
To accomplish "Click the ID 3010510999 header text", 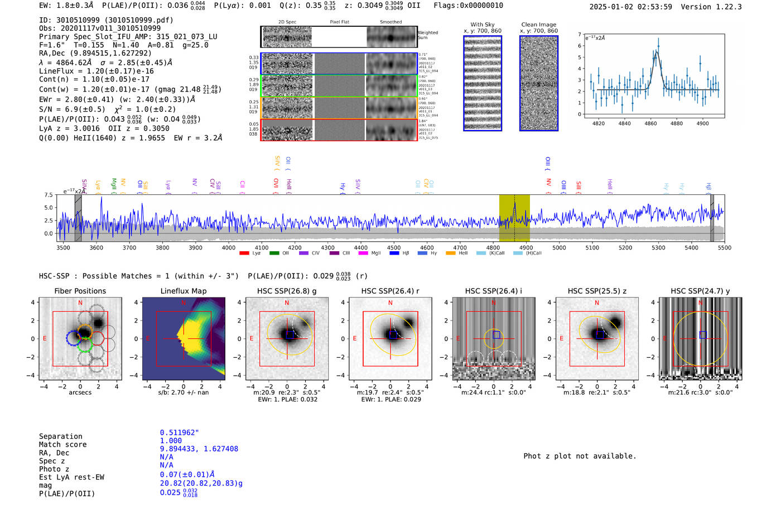I will point(106,20).
